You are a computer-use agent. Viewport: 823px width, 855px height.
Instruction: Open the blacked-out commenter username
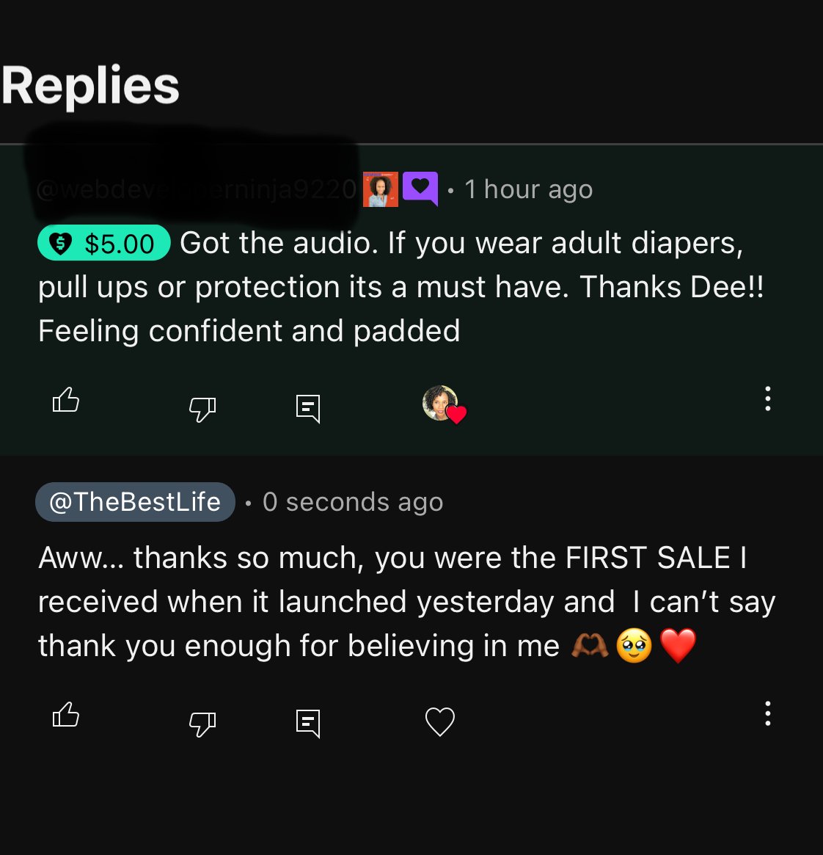[196, 189]
